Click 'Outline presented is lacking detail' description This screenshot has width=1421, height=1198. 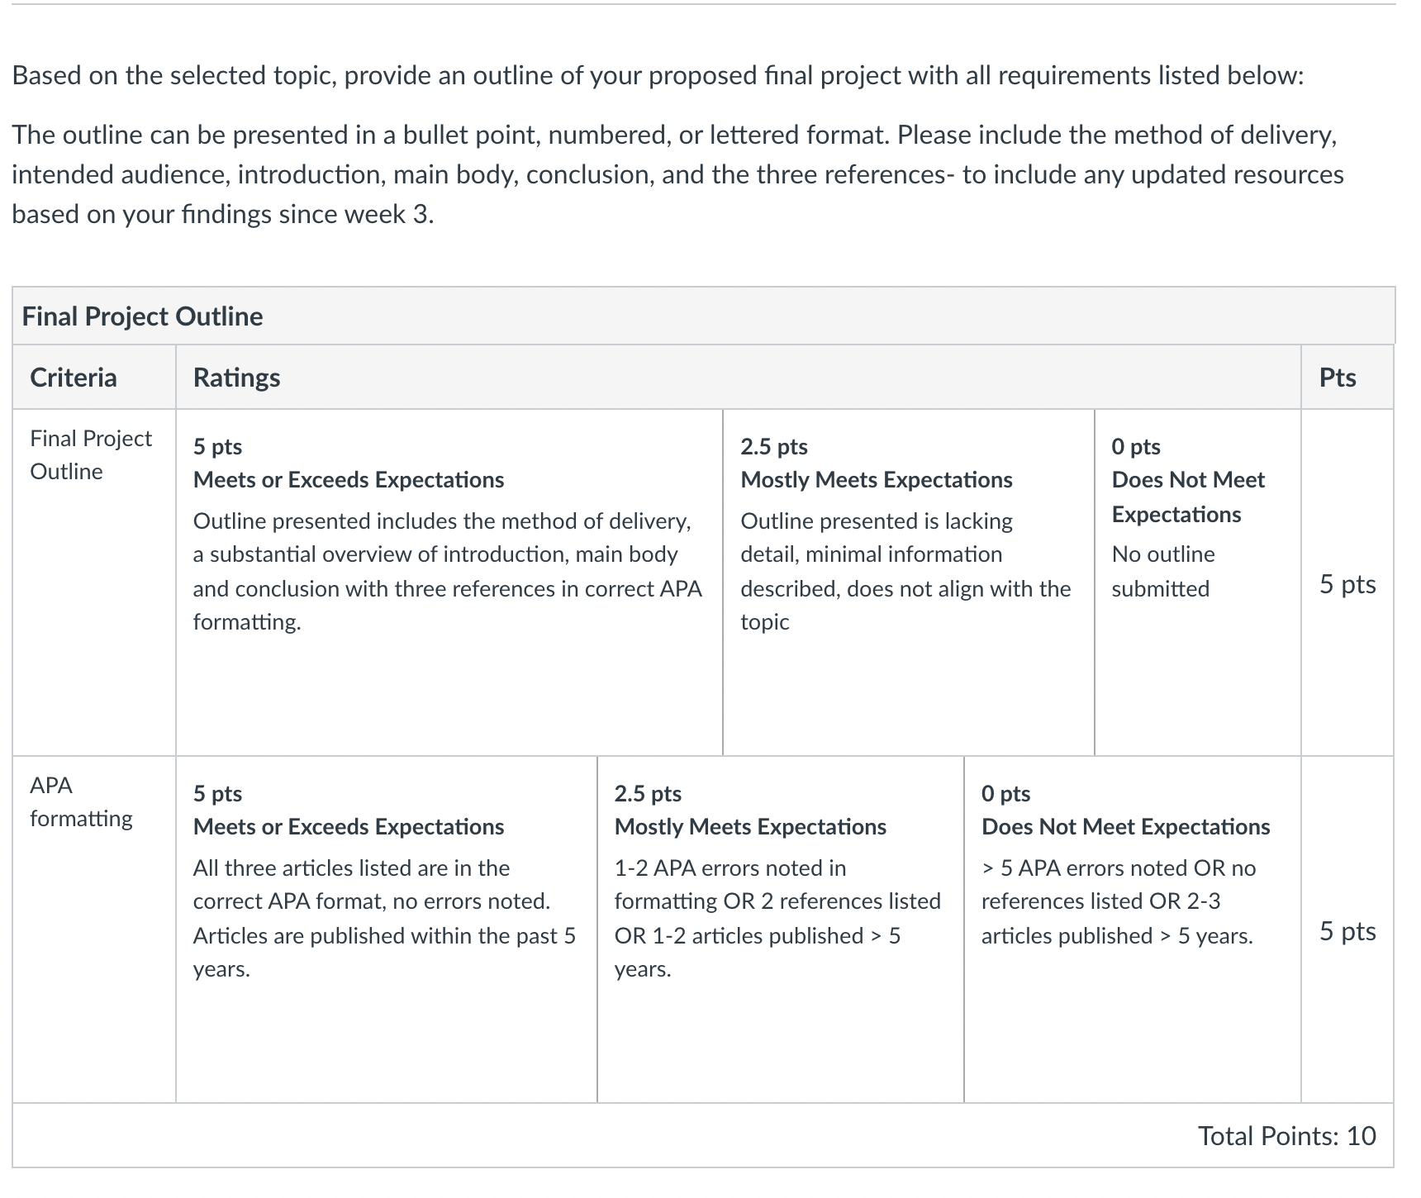click(905, 571)
